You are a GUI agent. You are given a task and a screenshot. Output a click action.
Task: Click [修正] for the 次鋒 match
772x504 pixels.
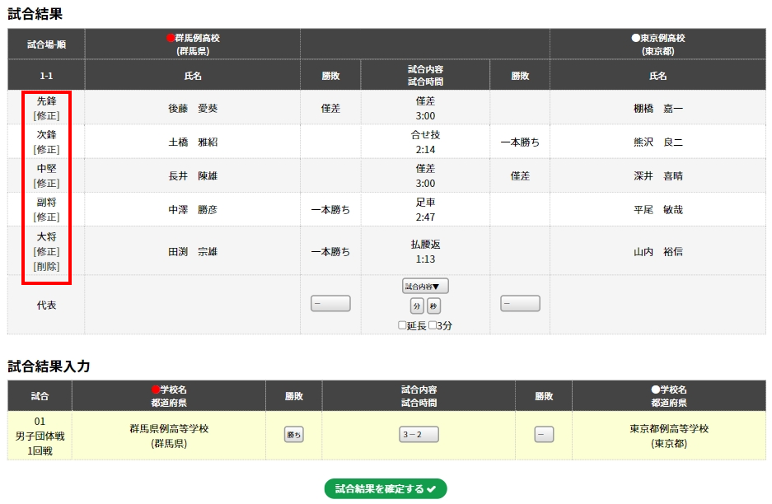(46, 150)
